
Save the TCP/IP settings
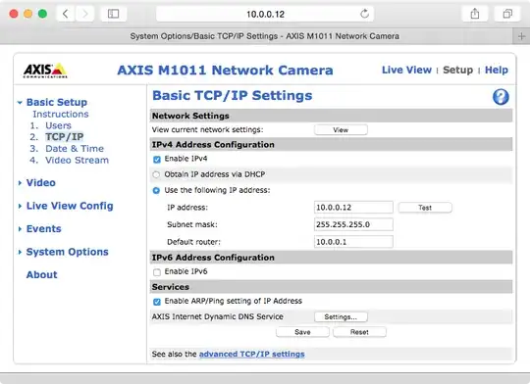point(302,332)
